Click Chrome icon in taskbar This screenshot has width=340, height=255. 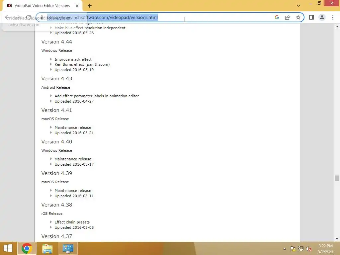[27, 248]
